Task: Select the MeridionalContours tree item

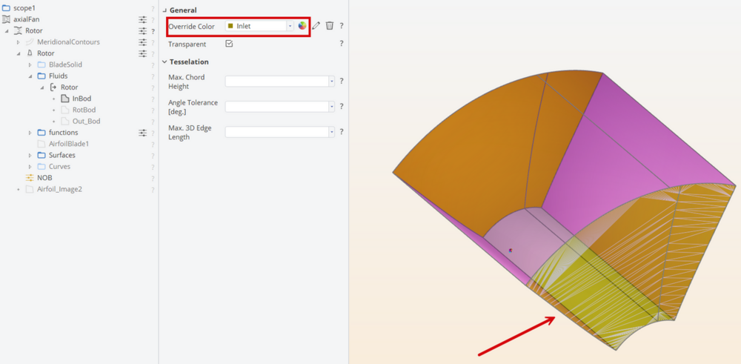Action: (68, 42)
